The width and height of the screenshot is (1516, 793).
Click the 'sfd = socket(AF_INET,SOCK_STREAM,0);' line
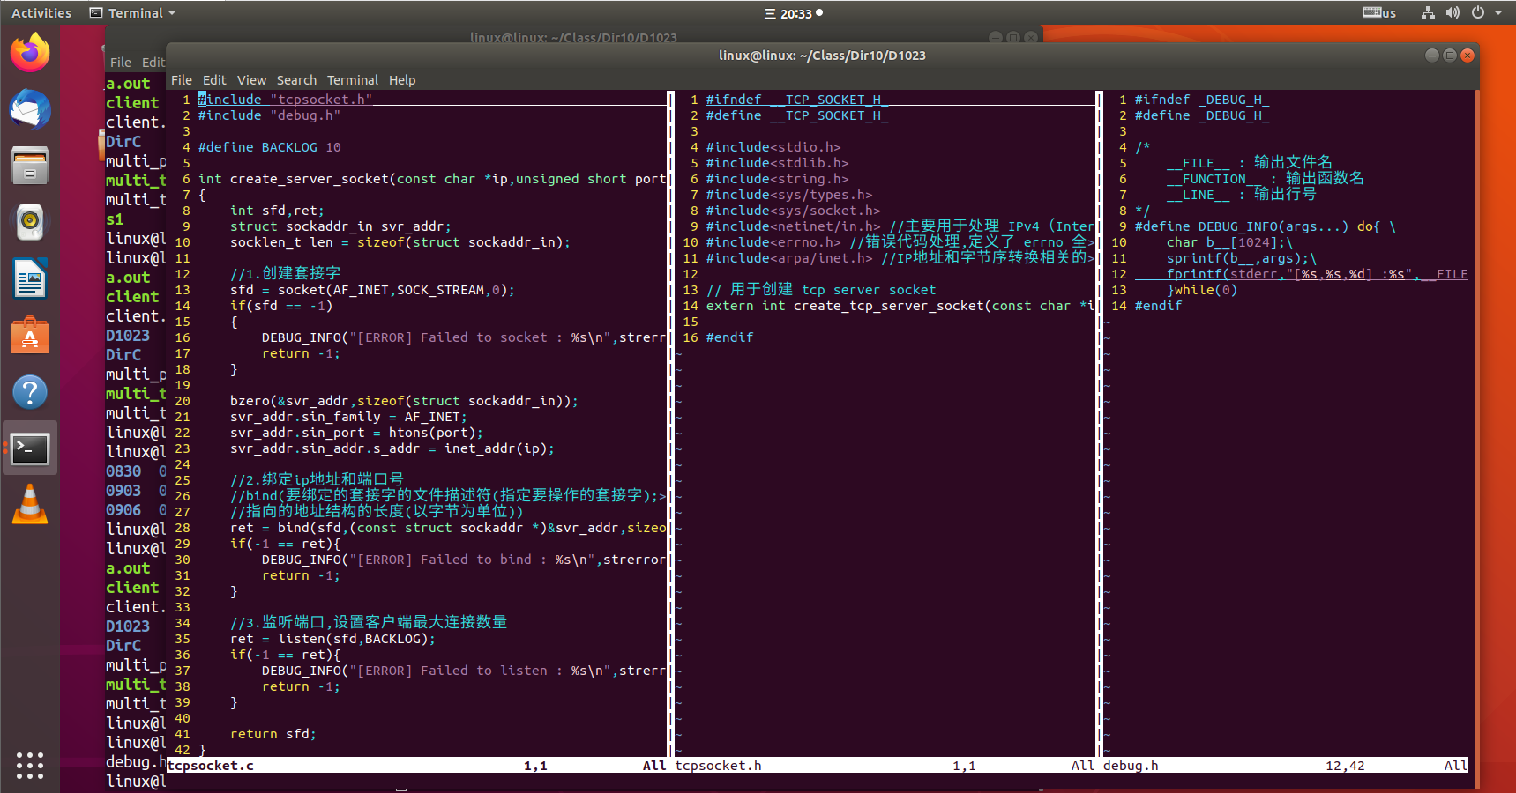pyautogui.click(x=372, y=290)
